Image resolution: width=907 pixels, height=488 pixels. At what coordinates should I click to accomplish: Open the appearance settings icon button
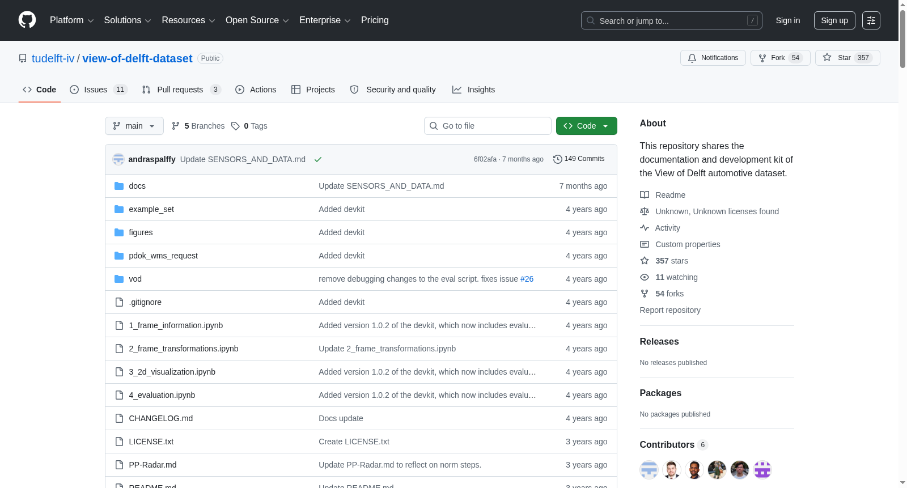tap(871, 20)
